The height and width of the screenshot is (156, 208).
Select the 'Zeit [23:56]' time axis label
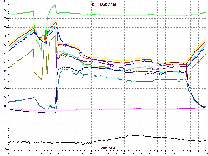[109, 148]
